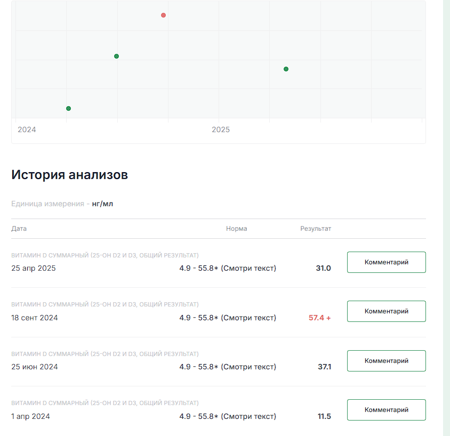Viewport: 450px width, 436px height.
Task: Open Комментарий for 1 апр 2024
Action: point(387,410)
